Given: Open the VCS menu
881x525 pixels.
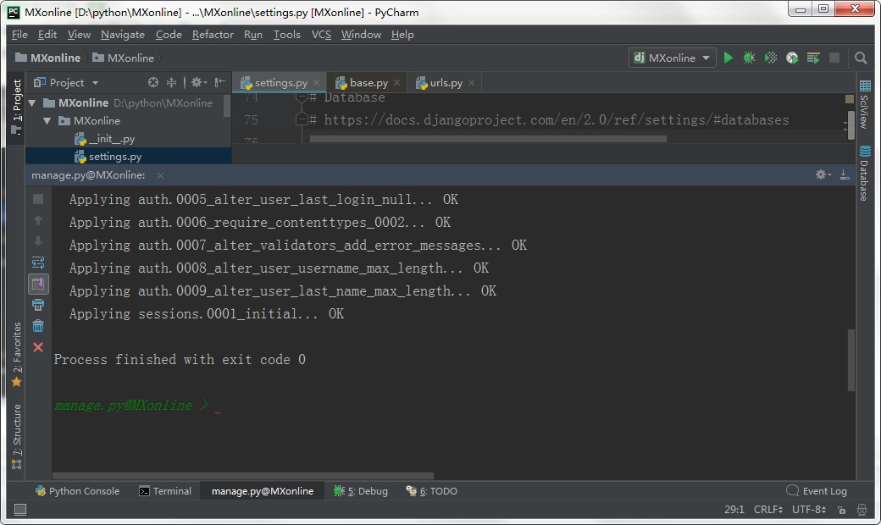Looking at the screenshot, I should 321,34.
